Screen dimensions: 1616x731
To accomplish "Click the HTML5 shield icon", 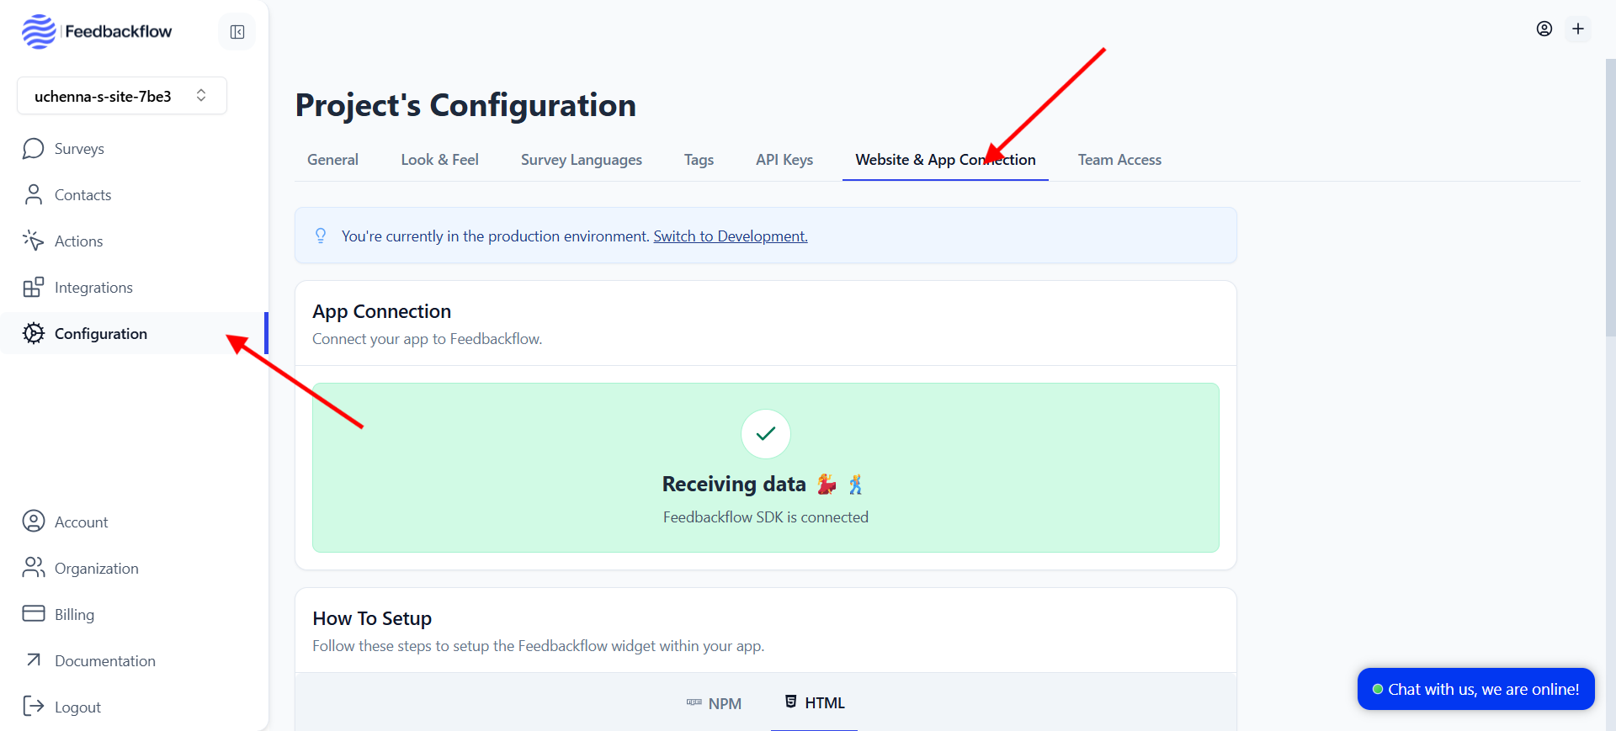I will (790, 702).
